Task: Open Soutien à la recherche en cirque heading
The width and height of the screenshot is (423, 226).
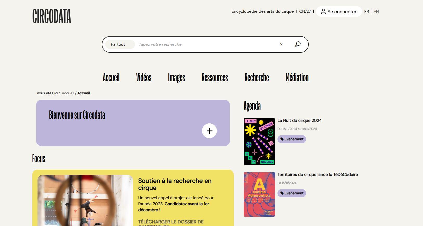Action: click(x=175, y=184)
